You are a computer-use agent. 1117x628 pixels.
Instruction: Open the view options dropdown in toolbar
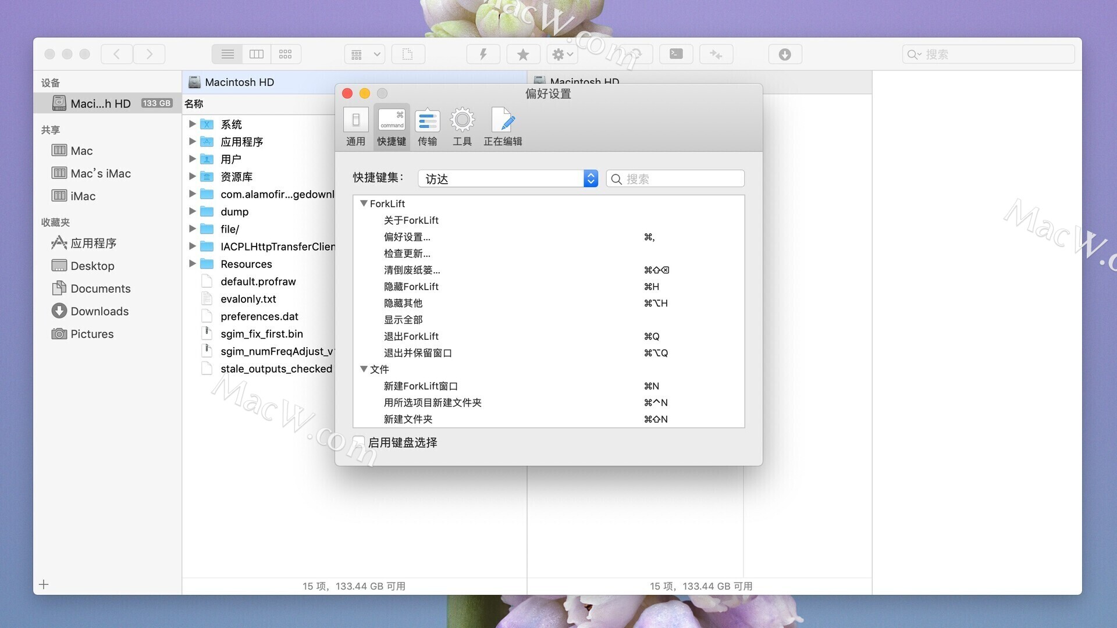pos(365,54)
